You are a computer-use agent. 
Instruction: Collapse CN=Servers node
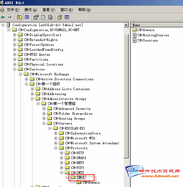click(44, 123)
